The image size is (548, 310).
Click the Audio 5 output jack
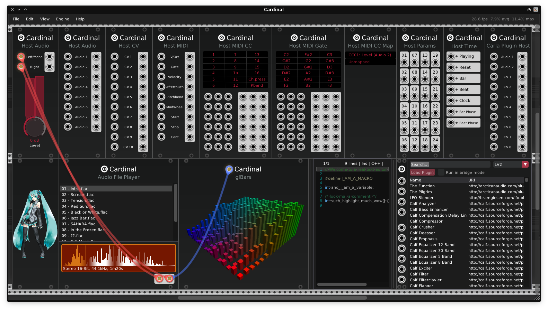coord(96,96)
